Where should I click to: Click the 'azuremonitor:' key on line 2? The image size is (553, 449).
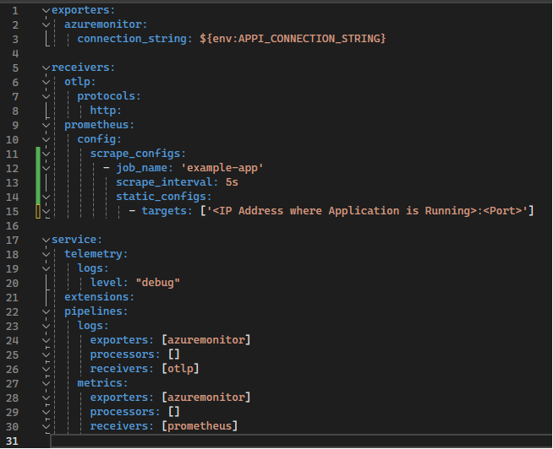(x=106, y=24)
